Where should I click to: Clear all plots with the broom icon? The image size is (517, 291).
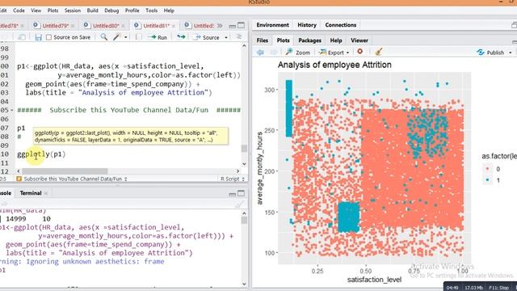379,52
